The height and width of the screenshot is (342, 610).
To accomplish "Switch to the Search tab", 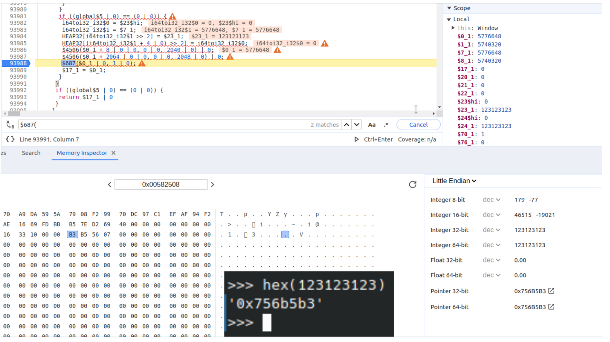I will (31, 153).
